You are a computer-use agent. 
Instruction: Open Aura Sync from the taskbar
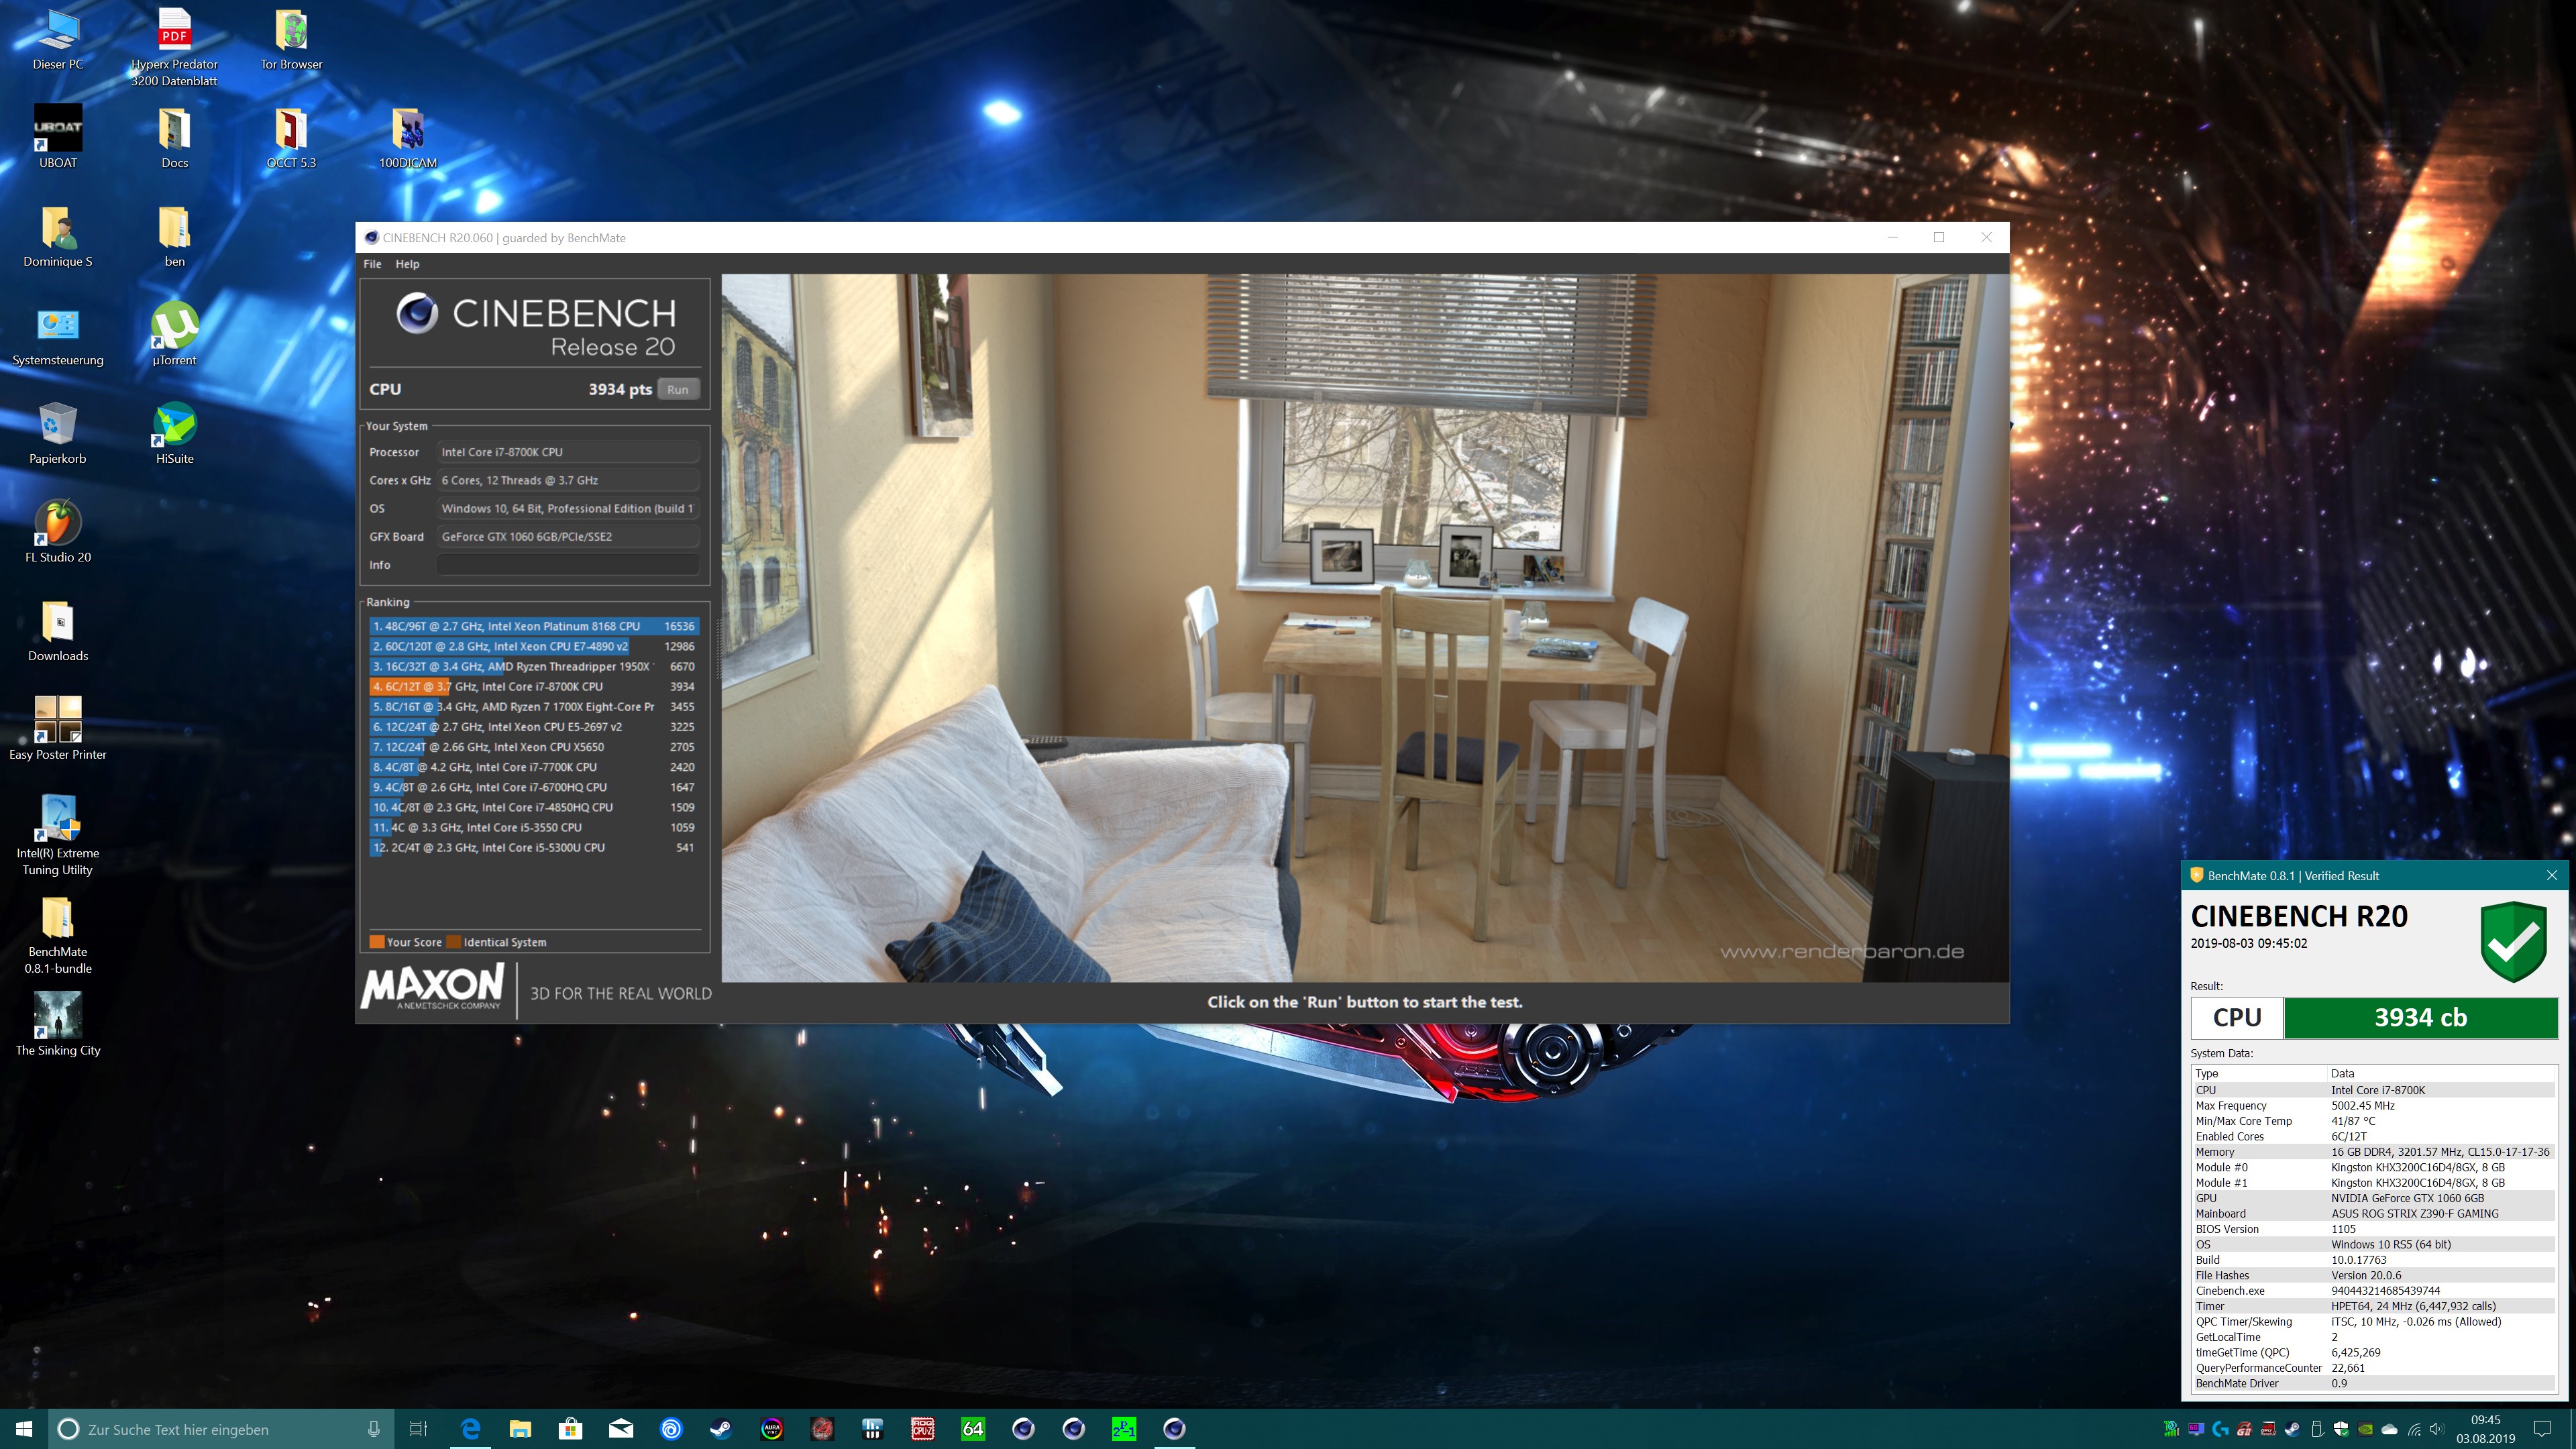pyautogui.click(x=772, y=1429)
